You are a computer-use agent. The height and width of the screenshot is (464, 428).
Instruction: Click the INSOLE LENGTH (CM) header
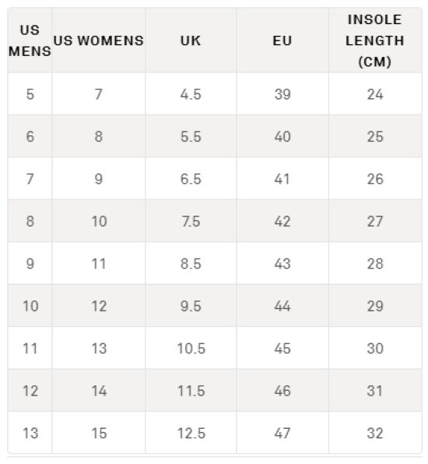click(x=375, y=40)
